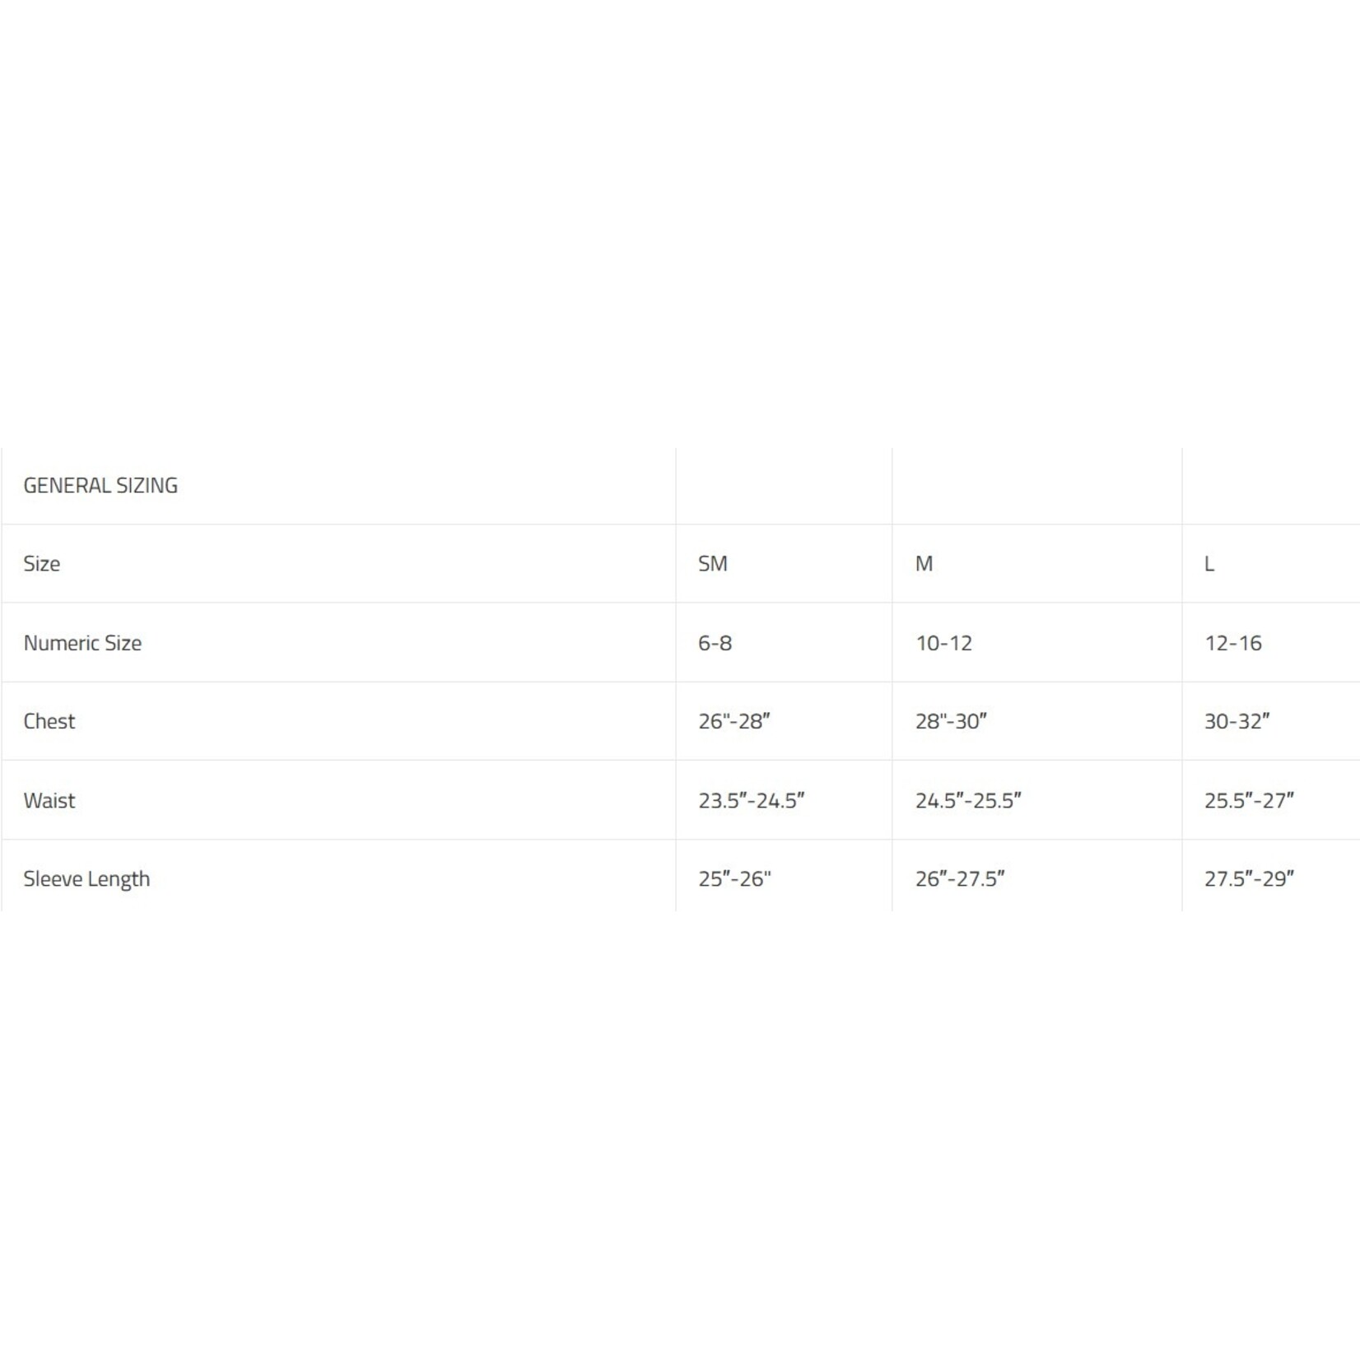
Task: Select the 24.5"-25.5" waist measurement
Action: pos(968,800)
